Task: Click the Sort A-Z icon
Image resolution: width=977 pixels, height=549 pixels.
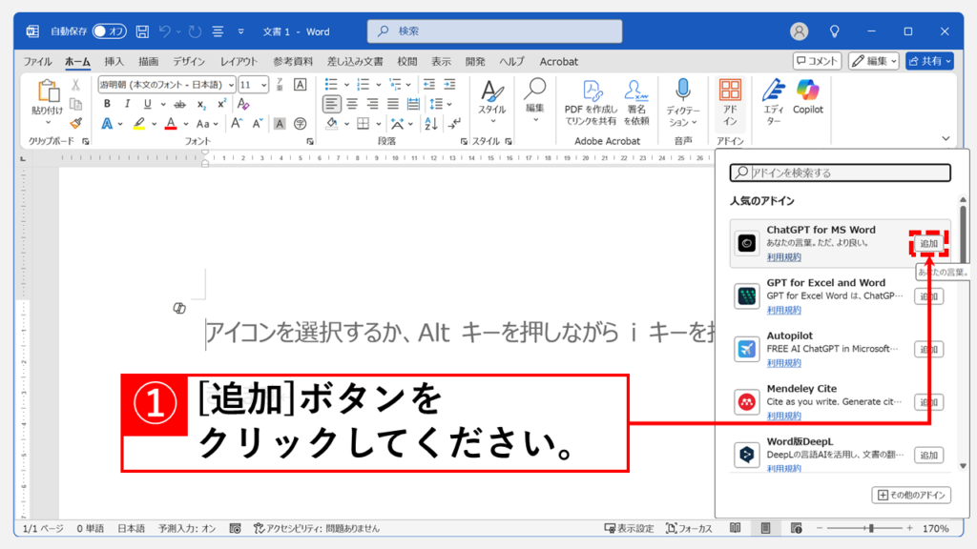Action: pos(430,124)
